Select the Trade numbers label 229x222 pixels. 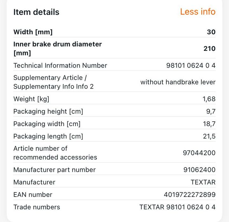(37, 207)
